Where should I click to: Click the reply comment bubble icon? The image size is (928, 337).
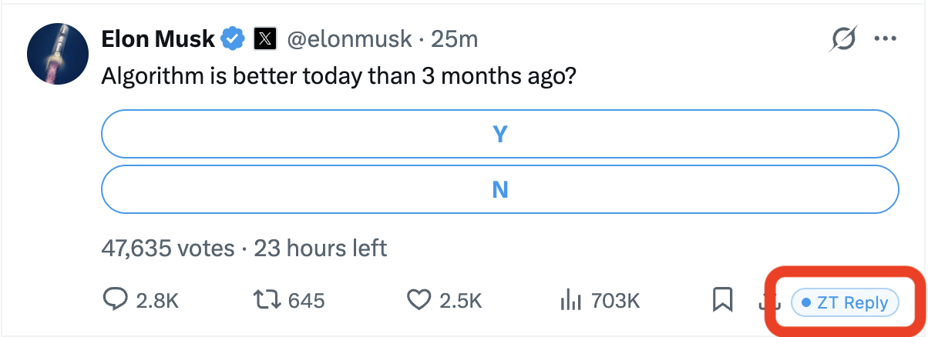click(115, 300)
